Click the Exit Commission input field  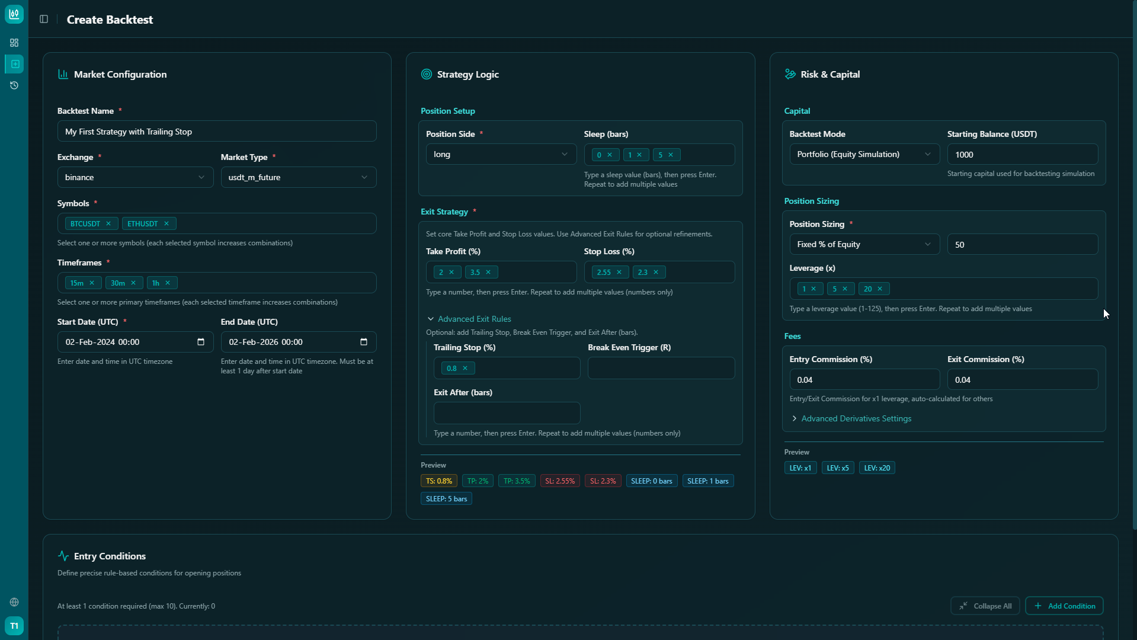coord(1023,379)
